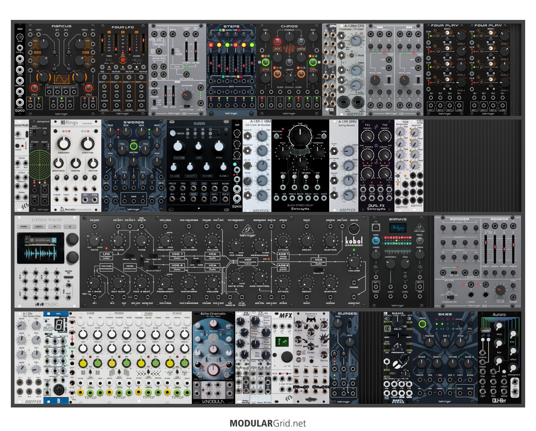The image size is (536, 431).
Task: Click the ODD output jack on Rings
Action: pos(85,200)
